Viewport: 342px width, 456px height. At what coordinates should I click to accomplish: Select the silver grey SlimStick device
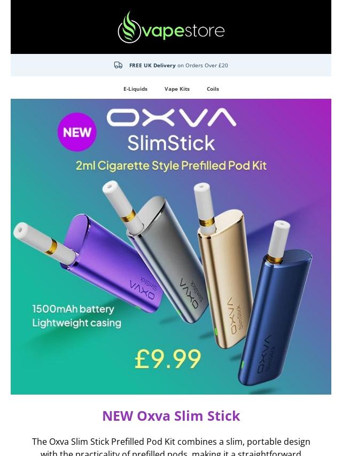coord(156,250)
